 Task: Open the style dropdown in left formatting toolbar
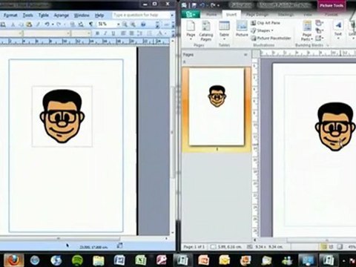click(20, 33)
